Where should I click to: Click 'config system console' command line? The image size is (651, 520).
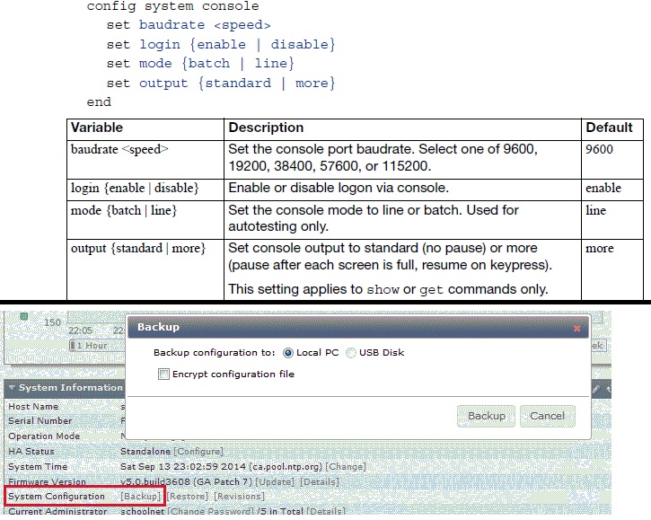coord(172,6)
